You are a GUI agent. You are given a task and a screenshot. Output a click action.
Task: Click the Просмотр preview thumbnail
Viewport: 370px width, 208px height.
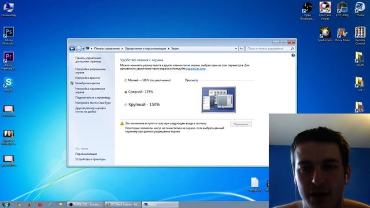point(219,100)
